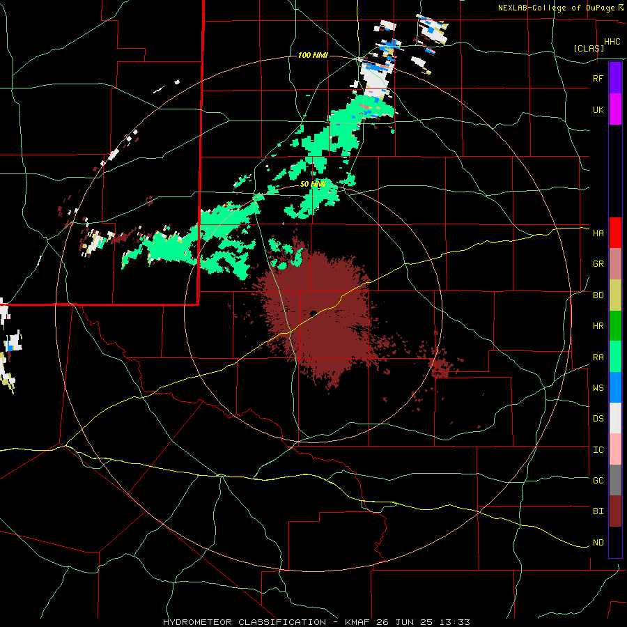
Task: Click the [CLAS] label
Action: tap(589, 48)
